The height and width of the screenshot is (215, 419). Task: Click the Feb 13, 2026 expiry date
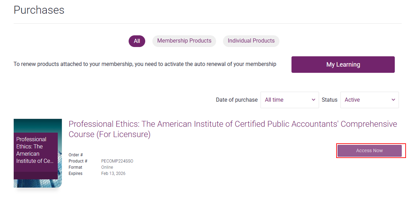pyautogui.click(x=114, y=173)
